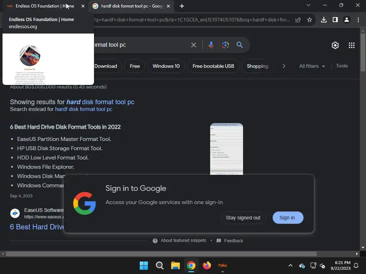Select the Windows 10 filter chip
Screen dimensions: 366x274
pos(166,66)
